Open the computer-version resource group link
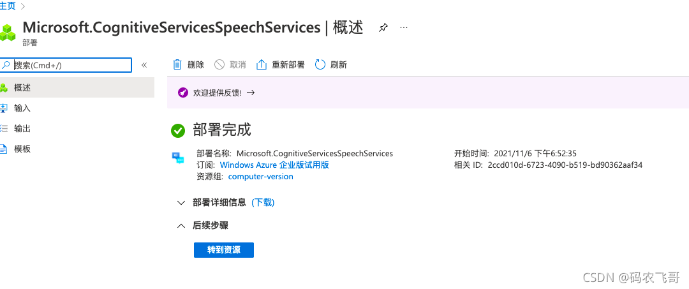Image resolution: width=689 pixels, height=289 pixels. pos(260,176)
